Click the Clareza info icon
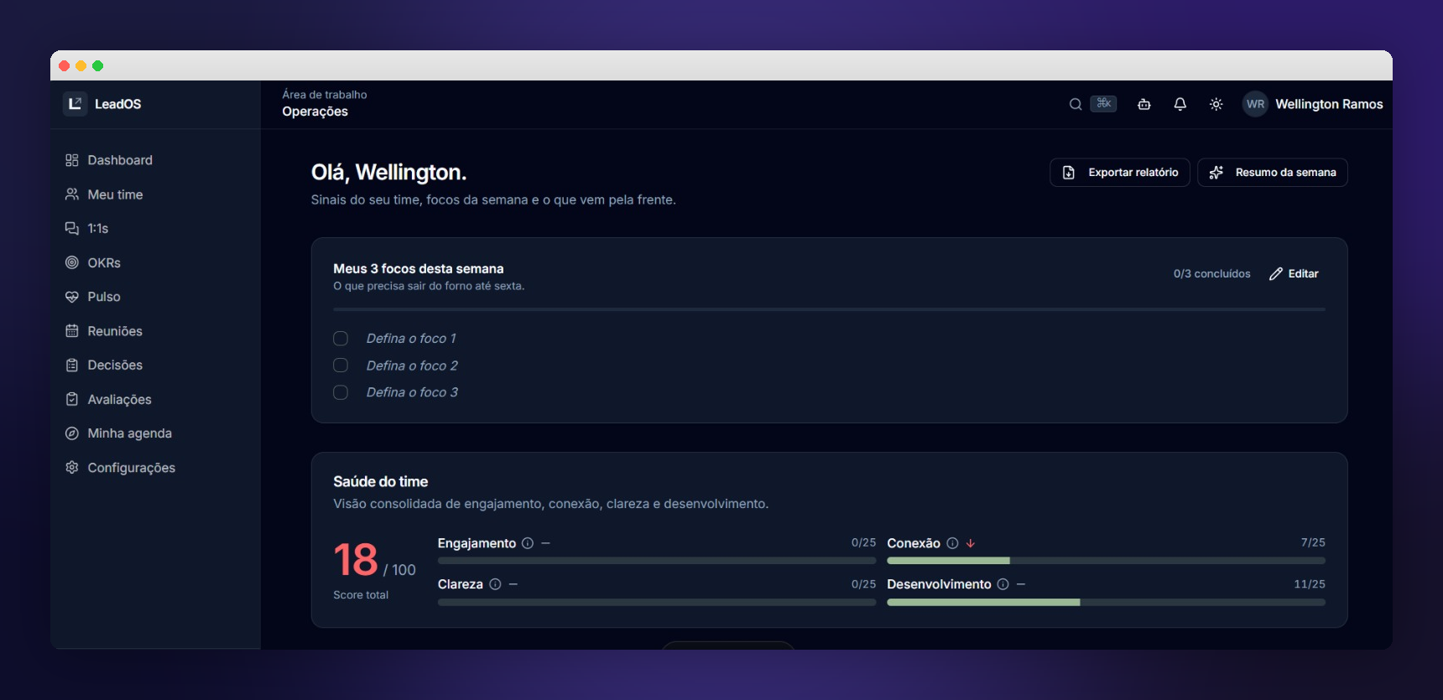Viewport: 1443px width, 700px height. point(495,584)
